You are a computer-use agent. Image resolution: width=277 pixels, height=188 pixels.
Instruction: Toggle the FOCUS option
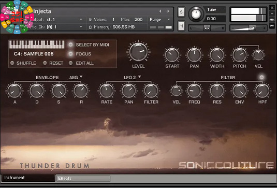coord(70,54)
